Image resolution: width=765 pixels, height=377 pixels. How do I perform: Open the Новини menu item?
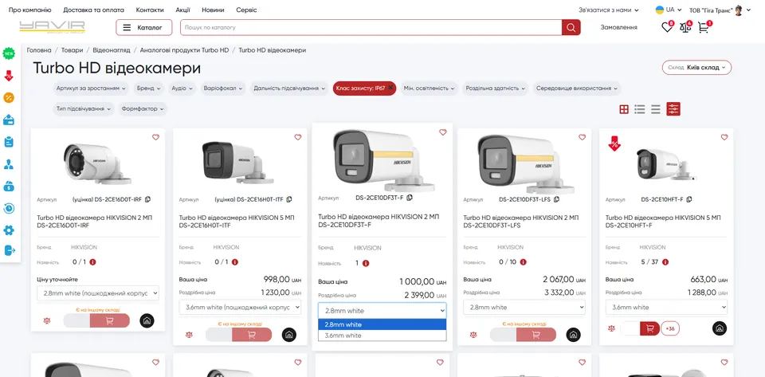tap(213, 10)
